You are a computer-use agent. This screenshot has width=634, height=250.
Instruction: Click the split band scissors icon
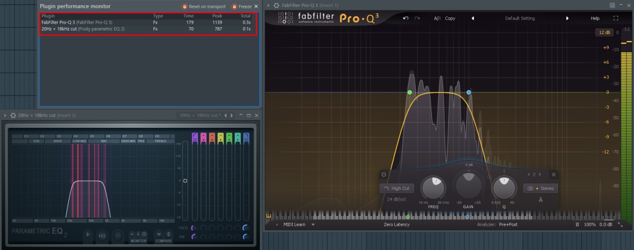[x=540, y=199]
